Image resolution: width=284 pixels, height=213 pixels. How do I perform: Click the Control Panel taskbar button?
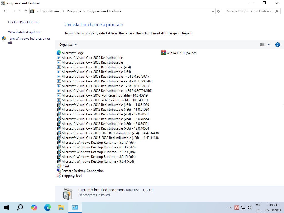point(75,207)
